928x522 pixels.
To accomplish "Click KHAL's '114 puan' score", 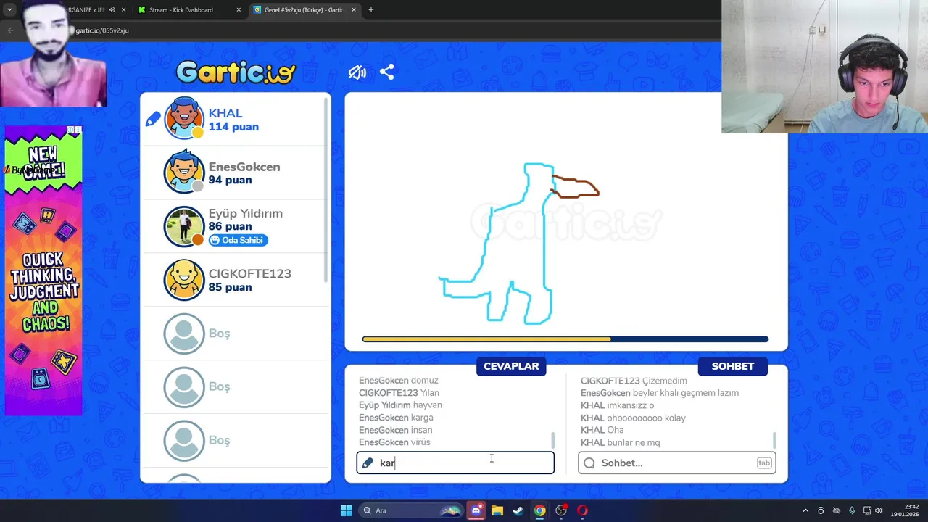I will (x=233, y=127).
